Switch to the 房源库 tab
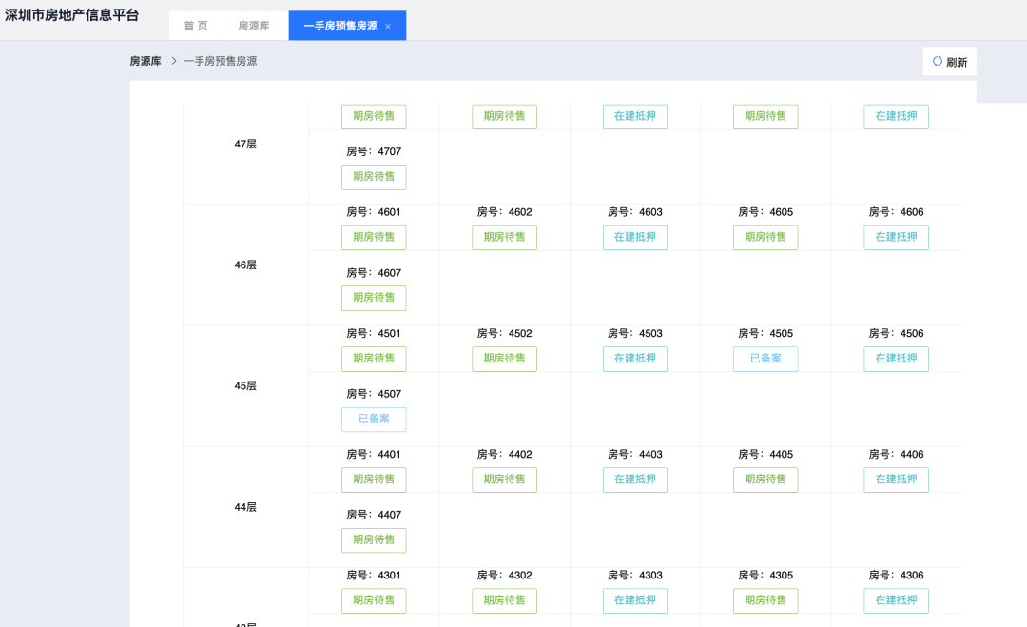Viewport: 1027px width, 627px height. click(x=254, y=26)
